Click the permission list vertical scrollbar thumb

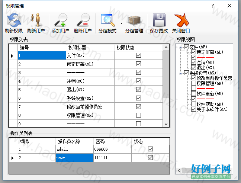tap(166, 74)
